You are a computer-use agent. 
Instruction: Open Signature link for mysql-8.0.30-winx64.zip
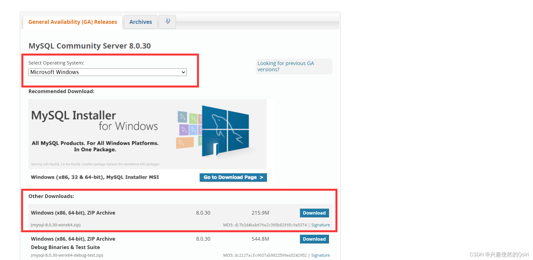(x=320, y=225)
